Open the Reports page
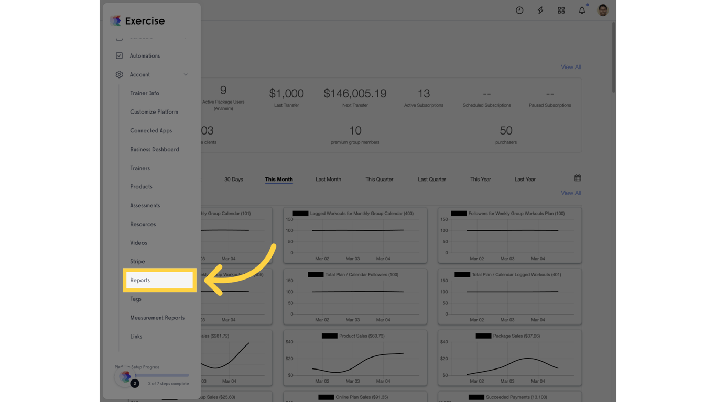This screenshot has width=716, height=402. click(x=159, y=280)
